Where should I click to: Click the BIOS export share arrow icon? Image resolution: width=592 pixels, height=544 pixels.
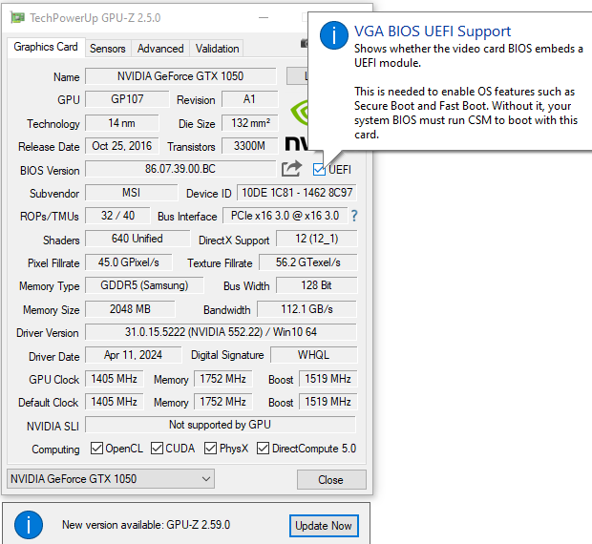pos(291,169)
